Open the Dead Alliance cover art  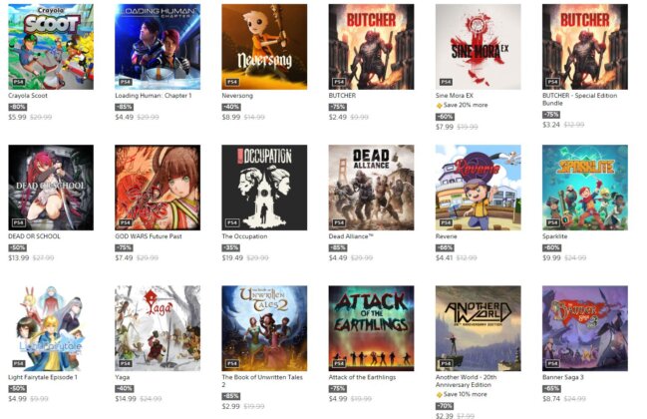[371, 188]
